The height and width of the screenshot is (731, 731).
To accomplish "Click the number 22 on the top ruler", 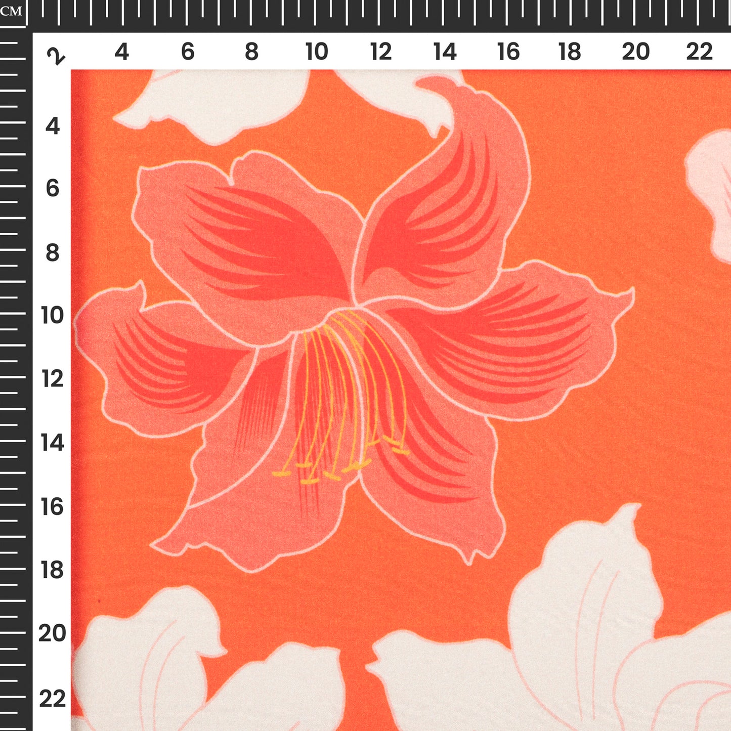I will point(699,52).
